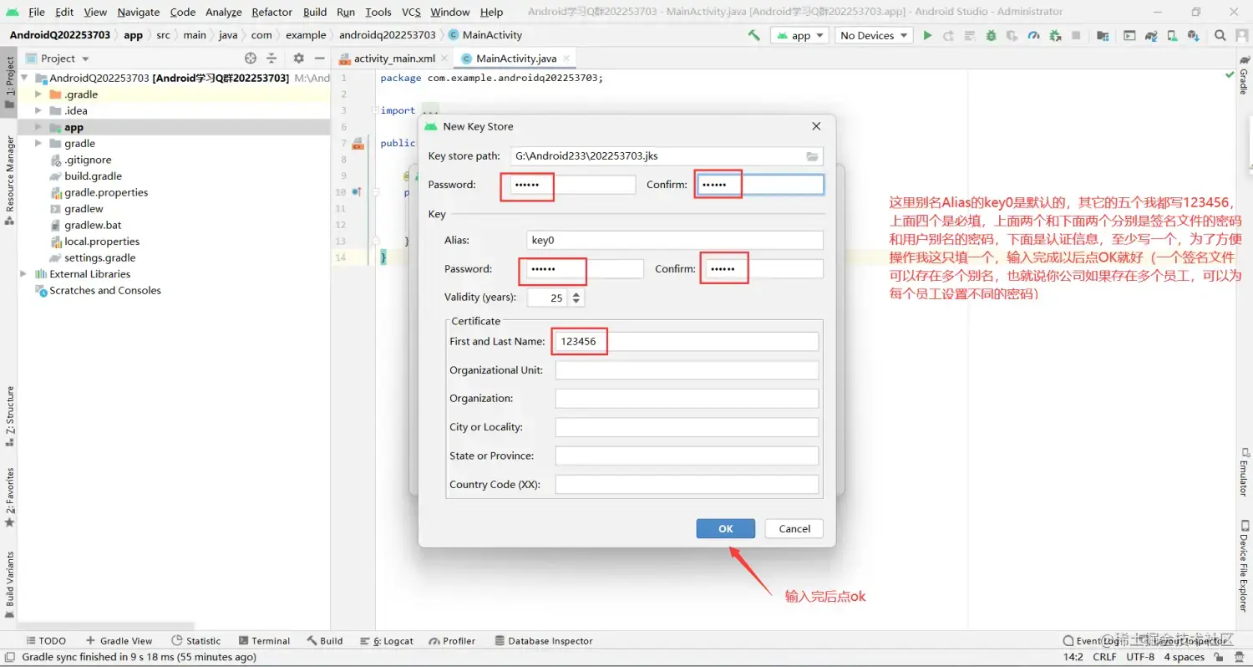Click the Key store path field
This screenshot has height=667, width=1253.
(667, 156)
